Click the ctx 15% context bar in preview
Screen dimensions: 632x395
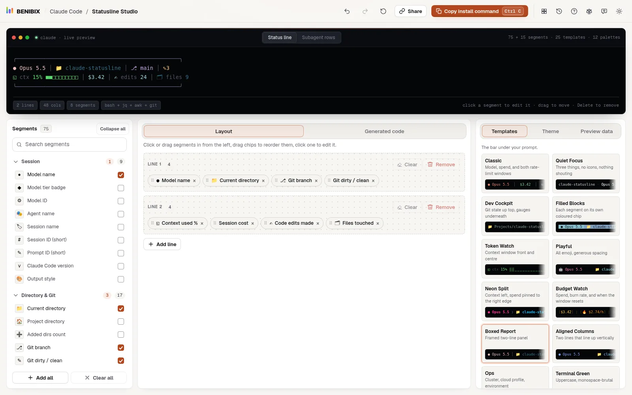click(x=45, y=77)
